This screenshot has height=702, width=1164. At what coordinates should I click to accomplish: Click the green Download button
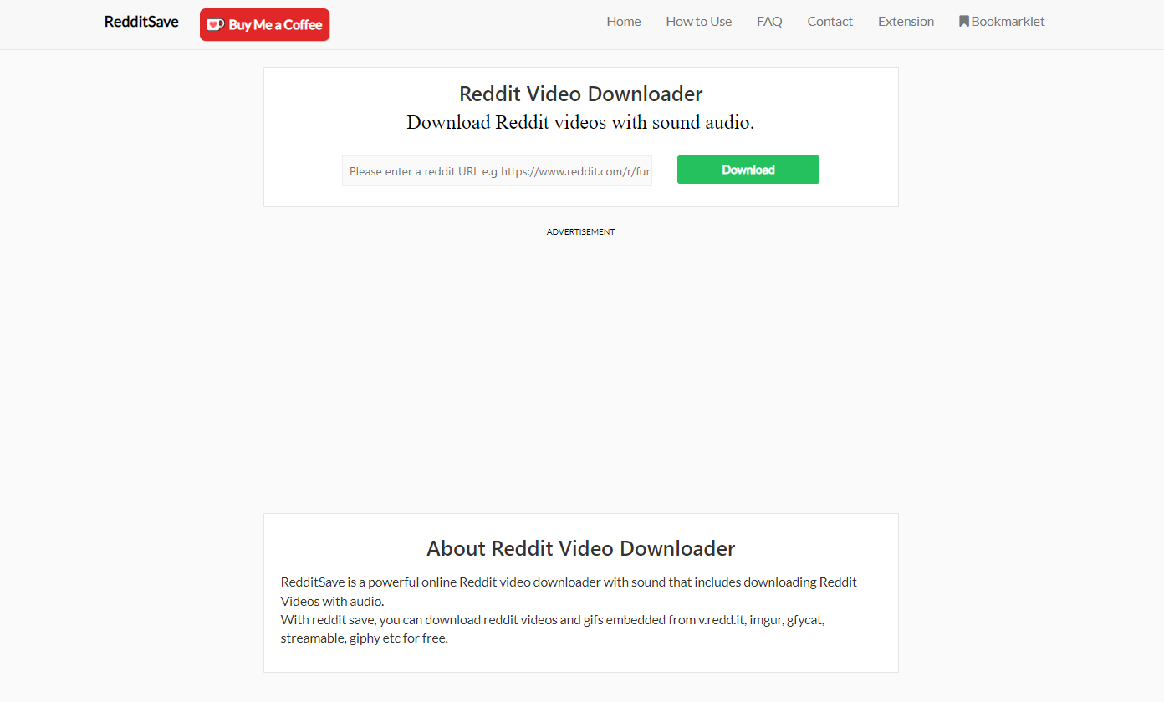[748, 170]
